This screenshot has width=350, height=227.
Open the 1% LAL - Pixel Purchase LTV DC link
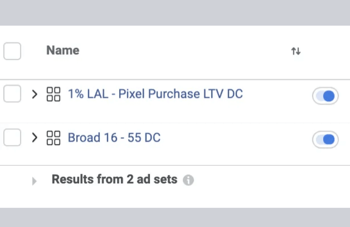(x=155, y=94)
